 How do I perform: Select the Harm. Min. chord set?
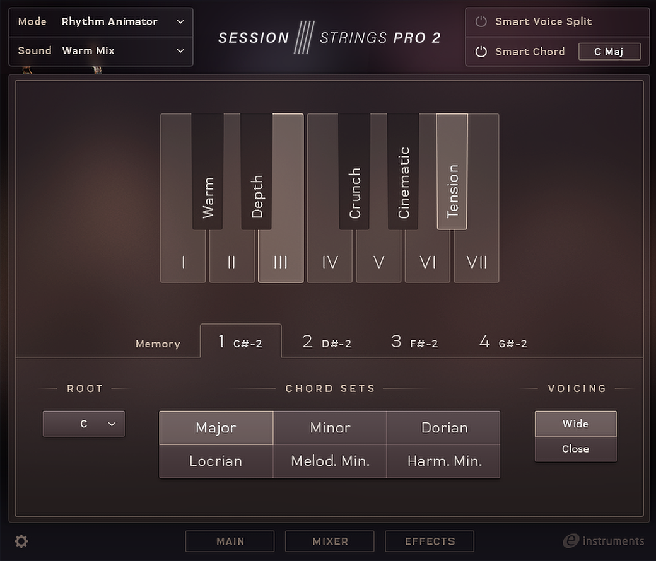[x=443, y=461]
